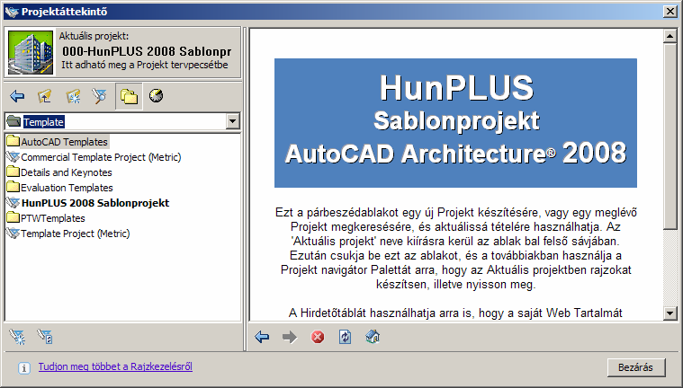Click the HunPLUS Sablonprojekt blue banner
The height and width of the screenshot is (388, 683).
click(455, 123)
